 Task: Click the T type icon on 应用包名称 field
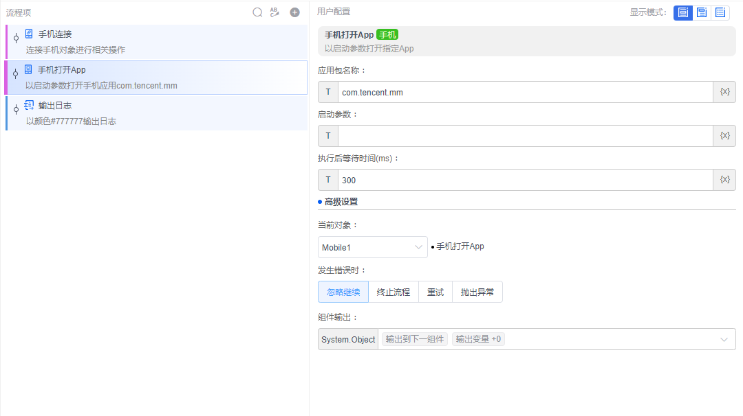click(x=328, y=91)
